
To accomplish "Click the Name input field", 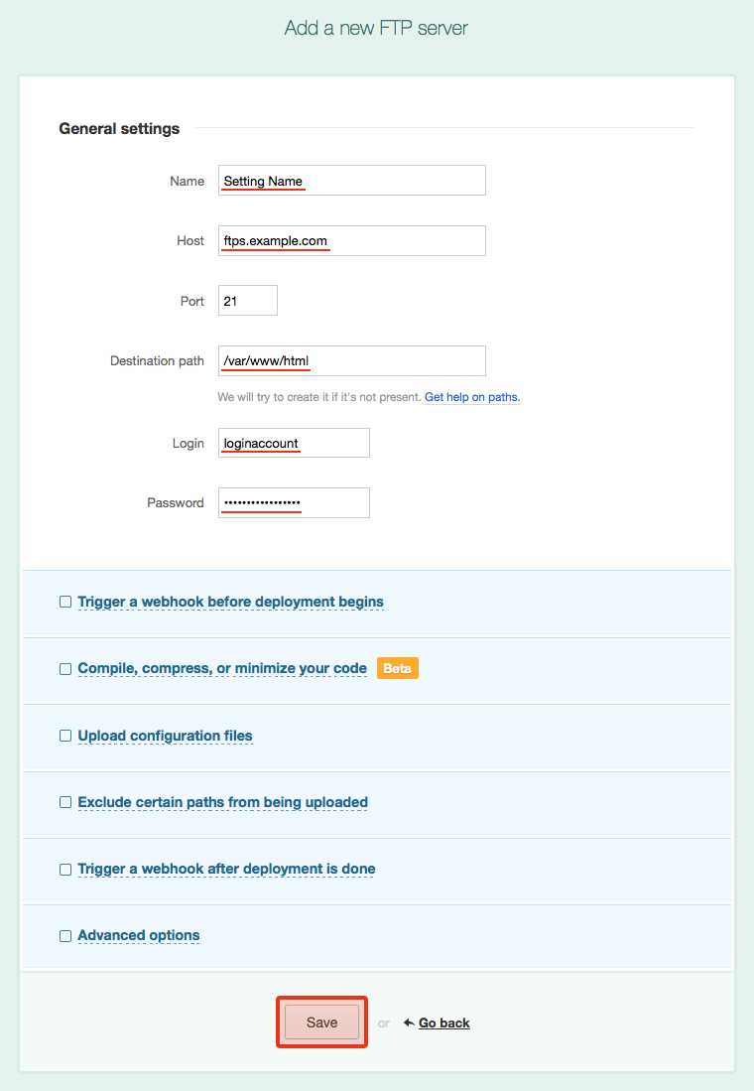I will pyautogui.click(x=351, y=181).
